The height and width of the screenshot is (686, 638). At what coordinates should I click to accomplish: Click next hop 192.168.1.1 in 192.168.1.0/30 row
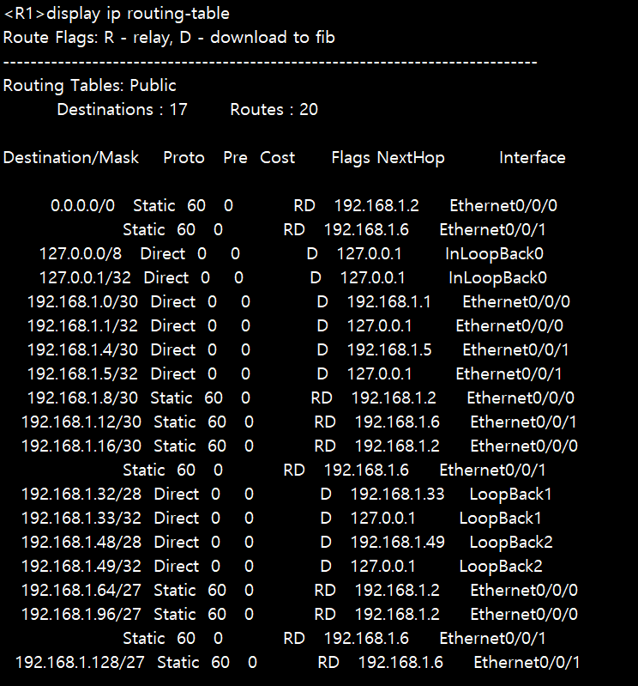(389, 302)
